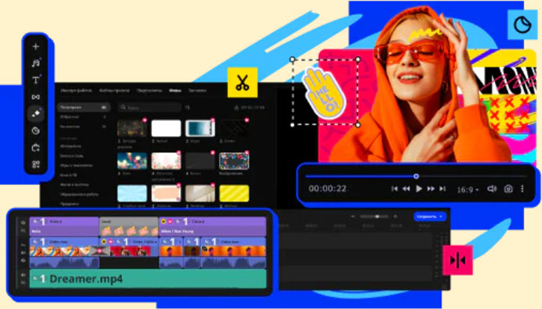Viewport: 542px width, 309px height.
Task: Click the speaker volume icon in player
Action: [x=491, y=189]
